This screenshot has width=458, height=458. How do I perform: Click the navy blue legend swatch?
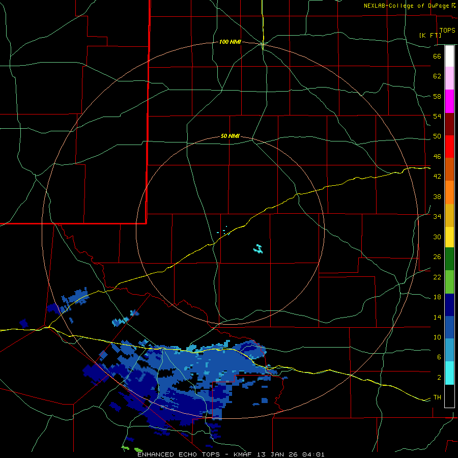(449, 305)
